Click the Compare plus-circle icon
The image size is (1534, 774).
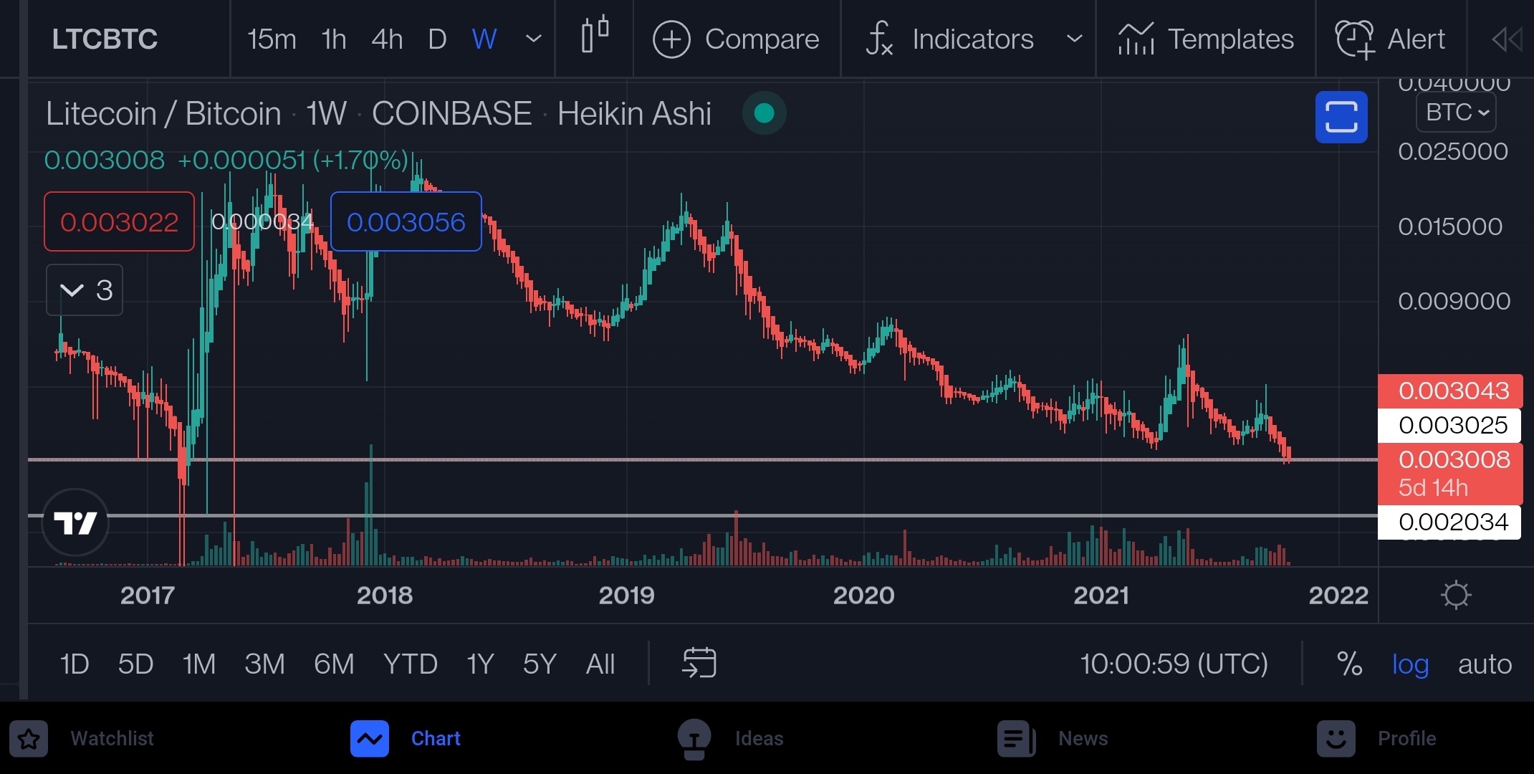pos(671,39)
